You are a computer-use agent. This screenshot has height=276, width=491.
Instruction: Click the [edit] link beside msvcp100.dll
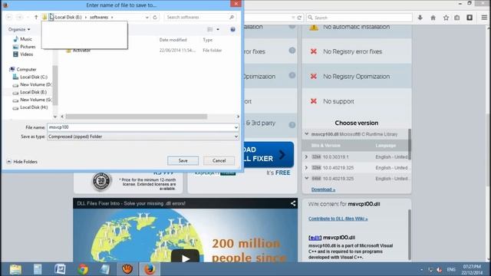click(315, 238)
